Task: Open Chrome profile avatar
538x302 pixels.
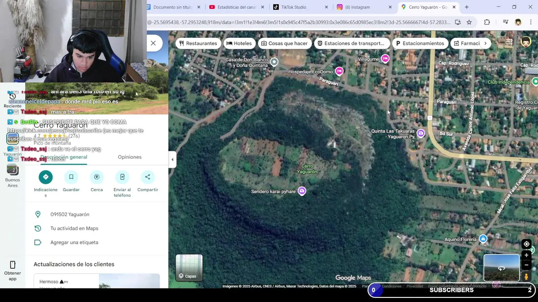Action: coord(518,22)
